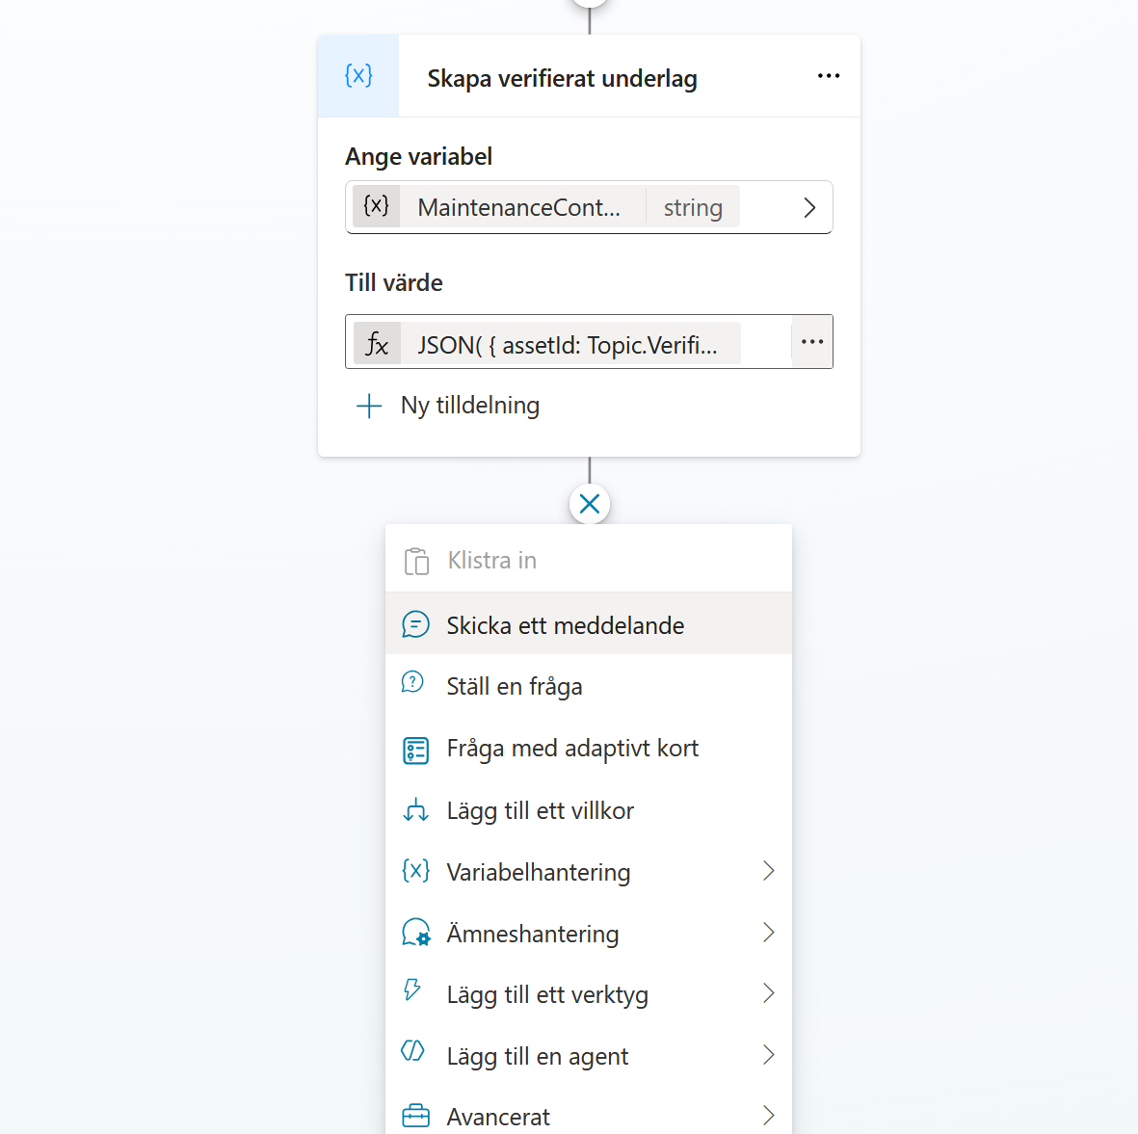Open the Skapa verifierat underlag card options menu

[x=828, y=75]
